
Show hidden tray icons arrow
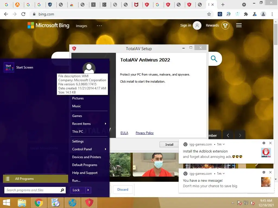[x=233, y=203]
